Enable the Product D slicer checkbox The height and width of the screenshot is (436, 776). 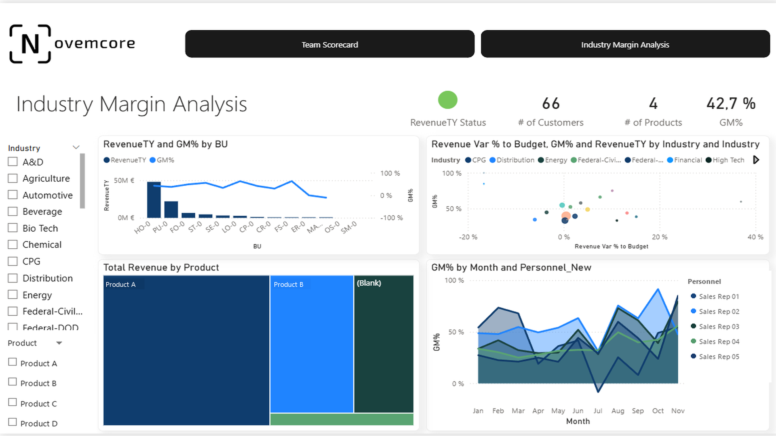coord(13,422)
